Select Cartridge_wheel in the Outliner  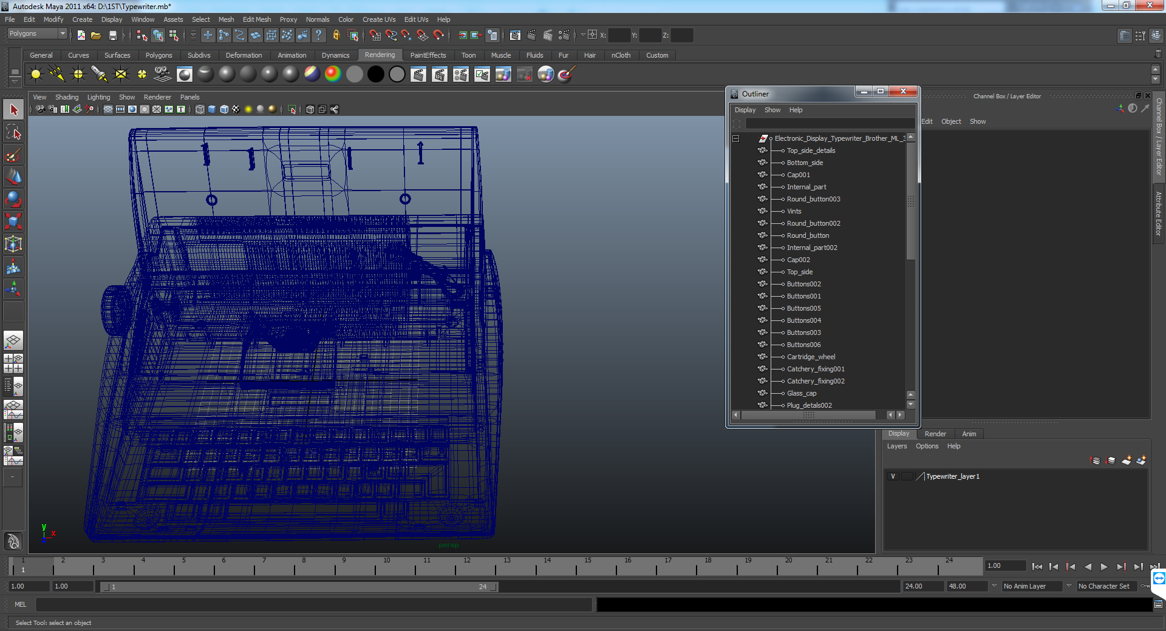pos(811,357)
